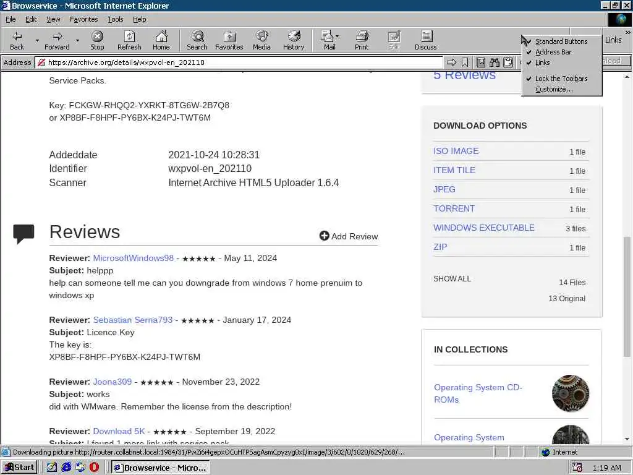Click the page icon in the address field
633x475 pixels.
tap(41, 62)
